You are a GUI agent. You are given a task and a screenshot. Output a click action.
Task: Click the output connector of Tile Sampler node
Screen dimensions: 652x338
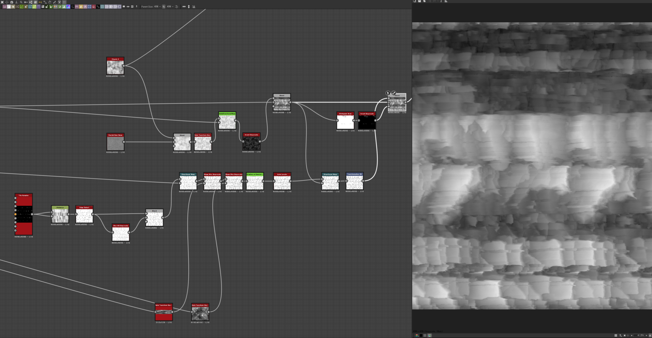[x=32, y=214]
